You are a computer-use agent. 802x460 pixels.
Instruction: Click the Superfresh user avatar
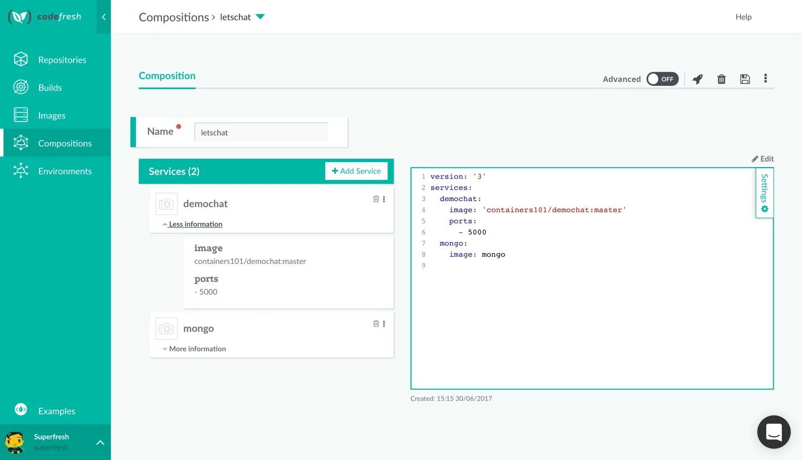coord(14,442)
